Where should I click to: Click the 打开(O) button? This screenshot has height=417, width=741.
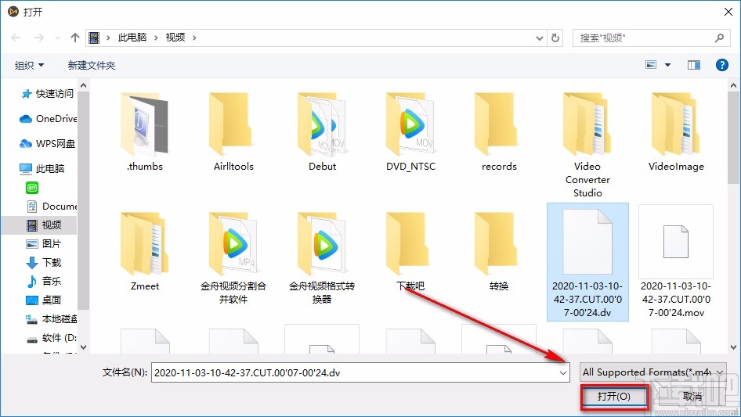click(x=614, y=396)
